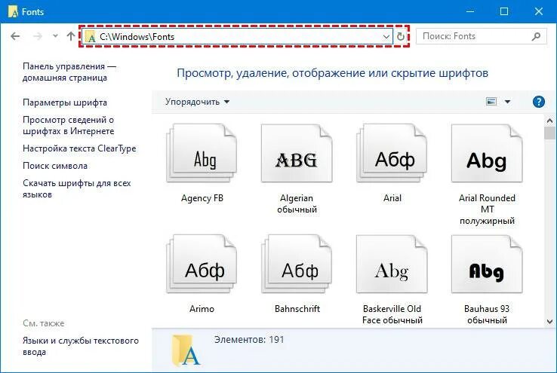Click the Bauhaus 93 обычный label
The width and height of the screenshot is (557, 373).
point(487,314)
